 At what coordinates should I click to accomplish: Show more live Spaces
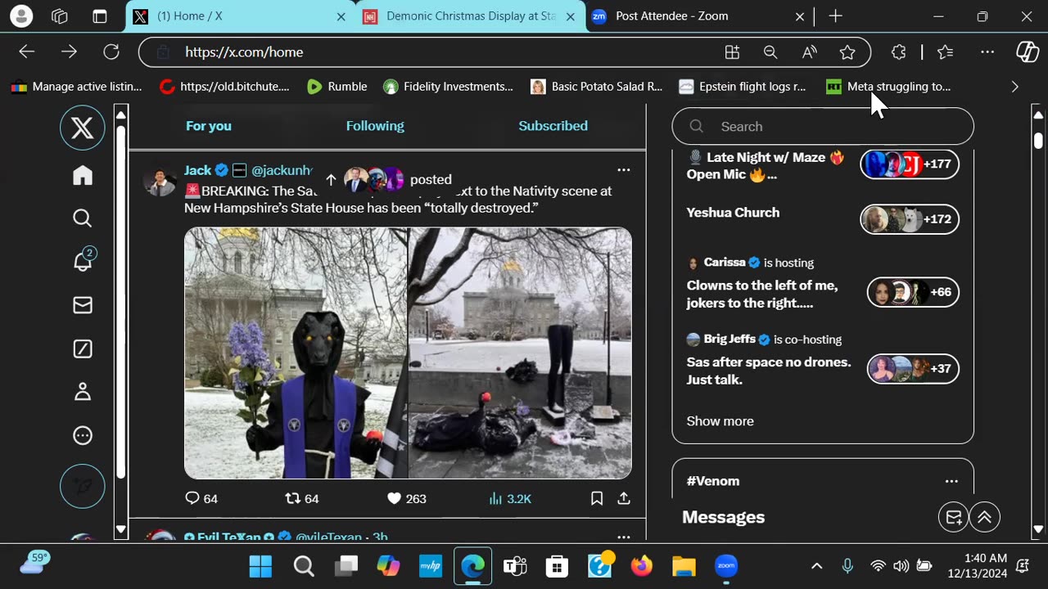coord(720,421)
